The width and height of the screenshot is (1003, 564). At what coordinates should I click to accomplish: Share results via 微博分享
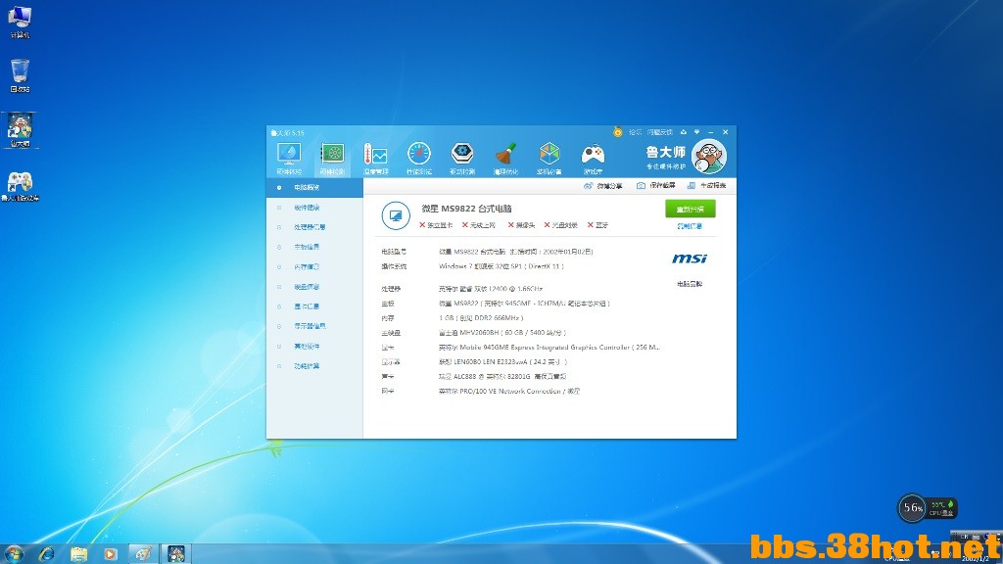click(x=603, y=186)
